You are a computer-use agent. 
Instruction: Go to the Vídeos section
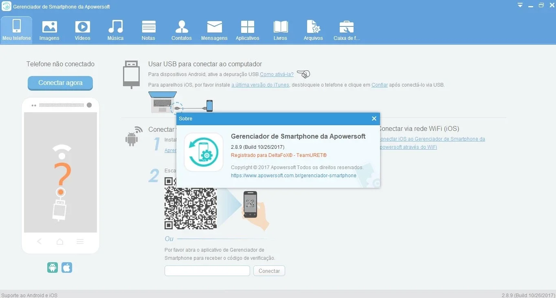point(82,30)
